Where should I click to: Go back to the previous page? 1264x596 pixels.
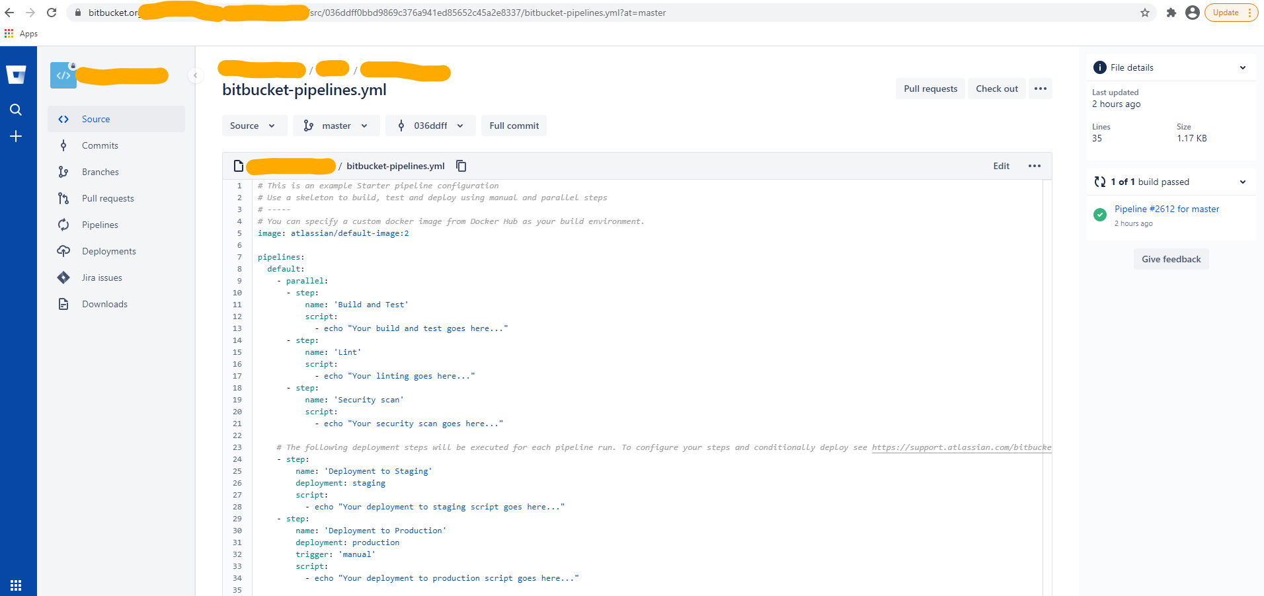coord(9,13)
